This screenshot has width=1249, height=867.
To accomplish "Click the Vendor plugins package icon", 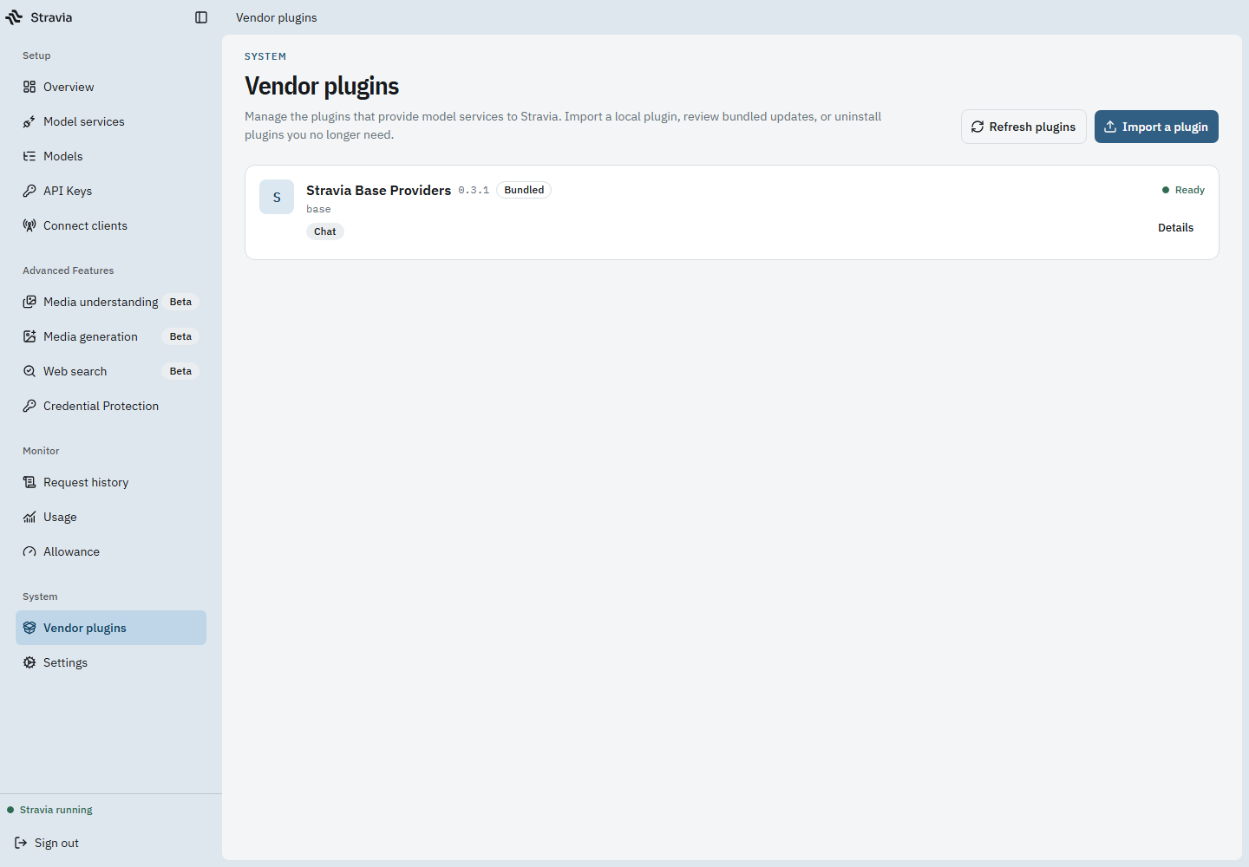I will click(29, 628).
